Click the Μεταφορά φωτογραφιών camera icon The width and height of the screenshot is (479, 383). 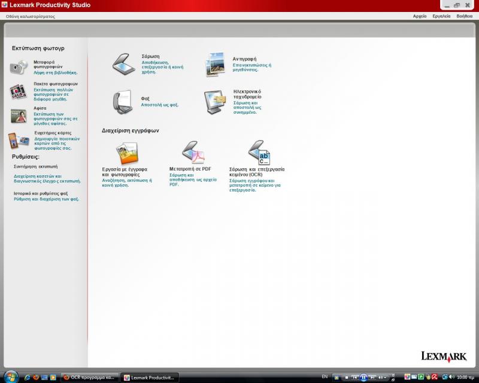pos(19,67)
